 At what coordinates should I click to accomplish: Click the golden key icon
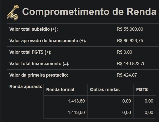coord(13,12)
